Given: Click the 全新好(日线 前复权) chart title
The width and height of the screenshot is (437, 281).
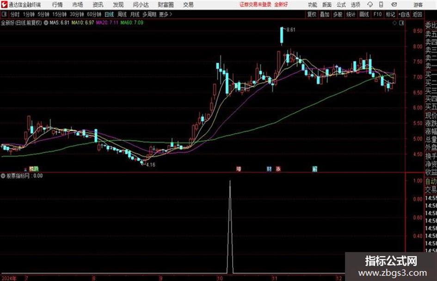Looking at the screenshot, I should point(21,23).
